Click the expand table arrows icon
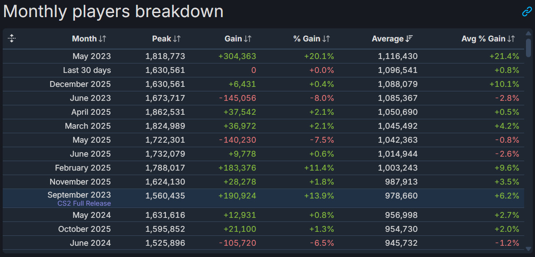535x257 pixels. coord(12,39)
